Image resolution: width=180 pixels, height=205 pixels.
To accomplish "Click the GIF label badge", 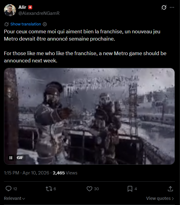I will coord(20,158).
